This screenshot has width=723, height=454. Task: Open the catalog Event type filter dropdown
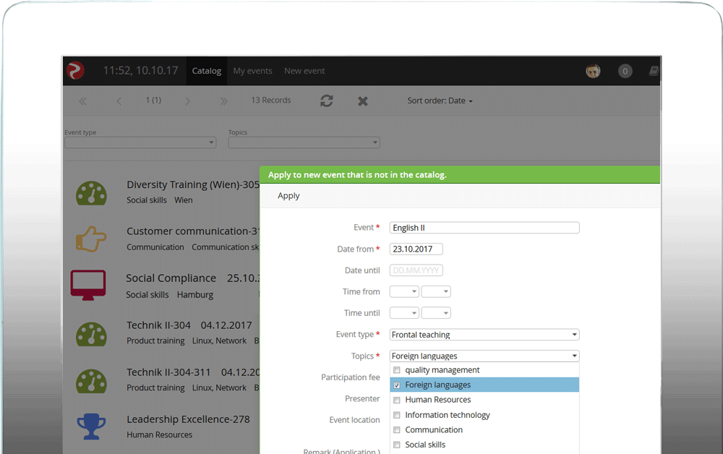coord(140,142)
